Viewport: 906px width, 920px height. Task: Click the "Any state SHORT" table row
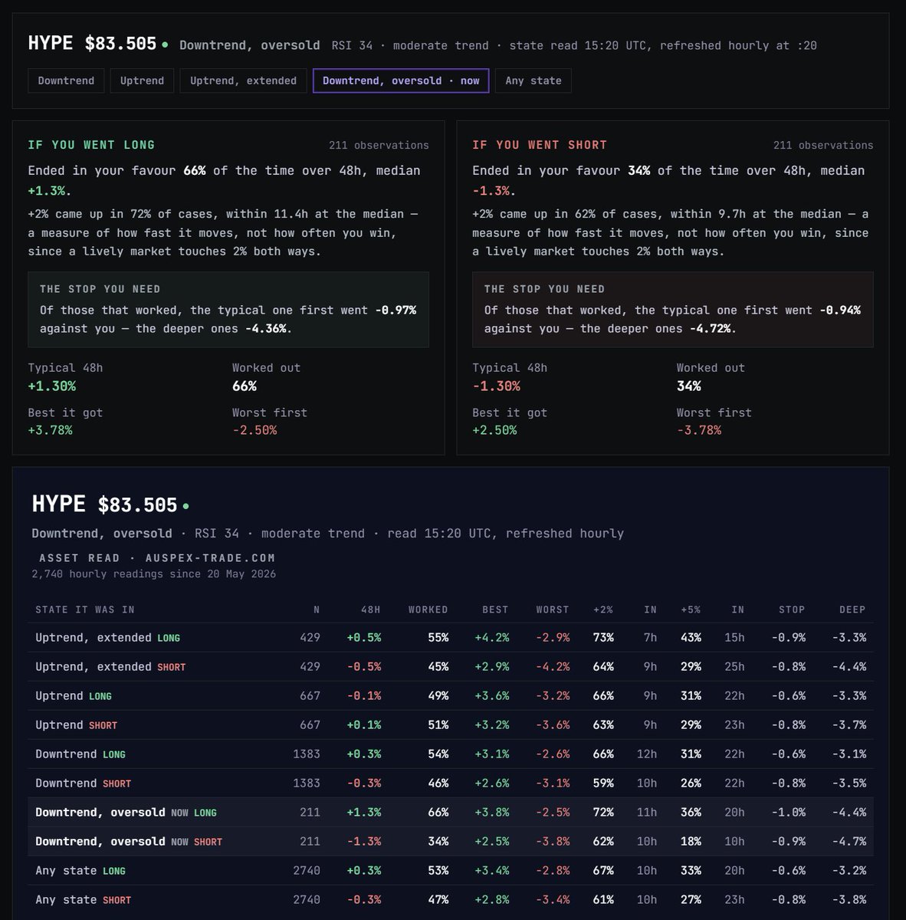click(451, 900)
